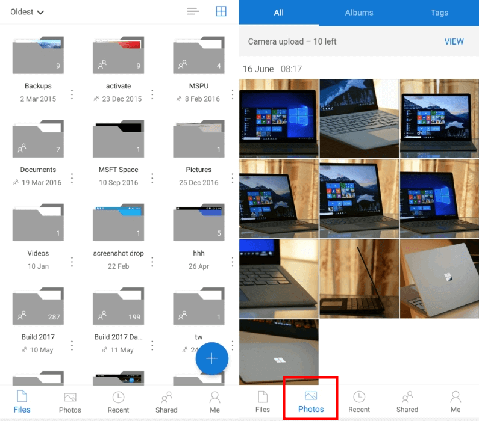Tap VIEW next to Camera upload
This screenshot has height=421, width=479.
454,41
